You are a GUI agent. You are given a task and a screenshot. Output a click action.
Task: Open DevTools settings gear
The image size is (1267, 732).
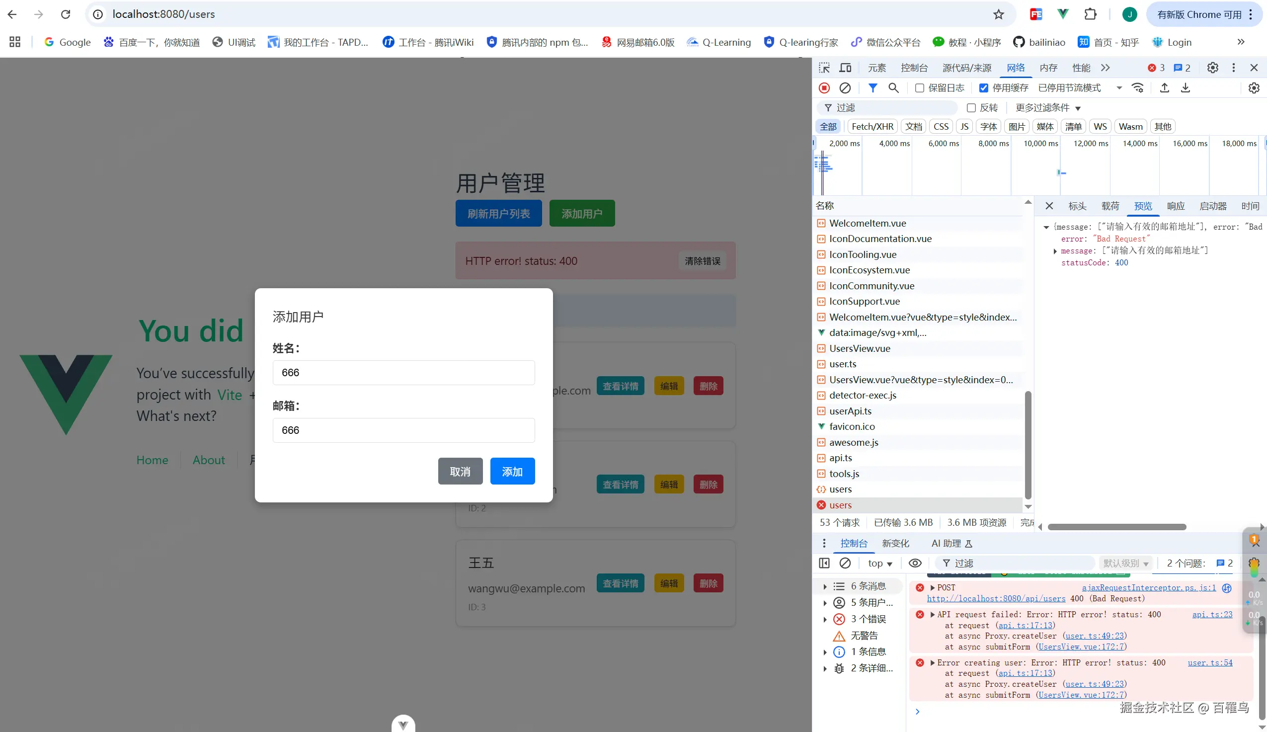[1213, 68]
